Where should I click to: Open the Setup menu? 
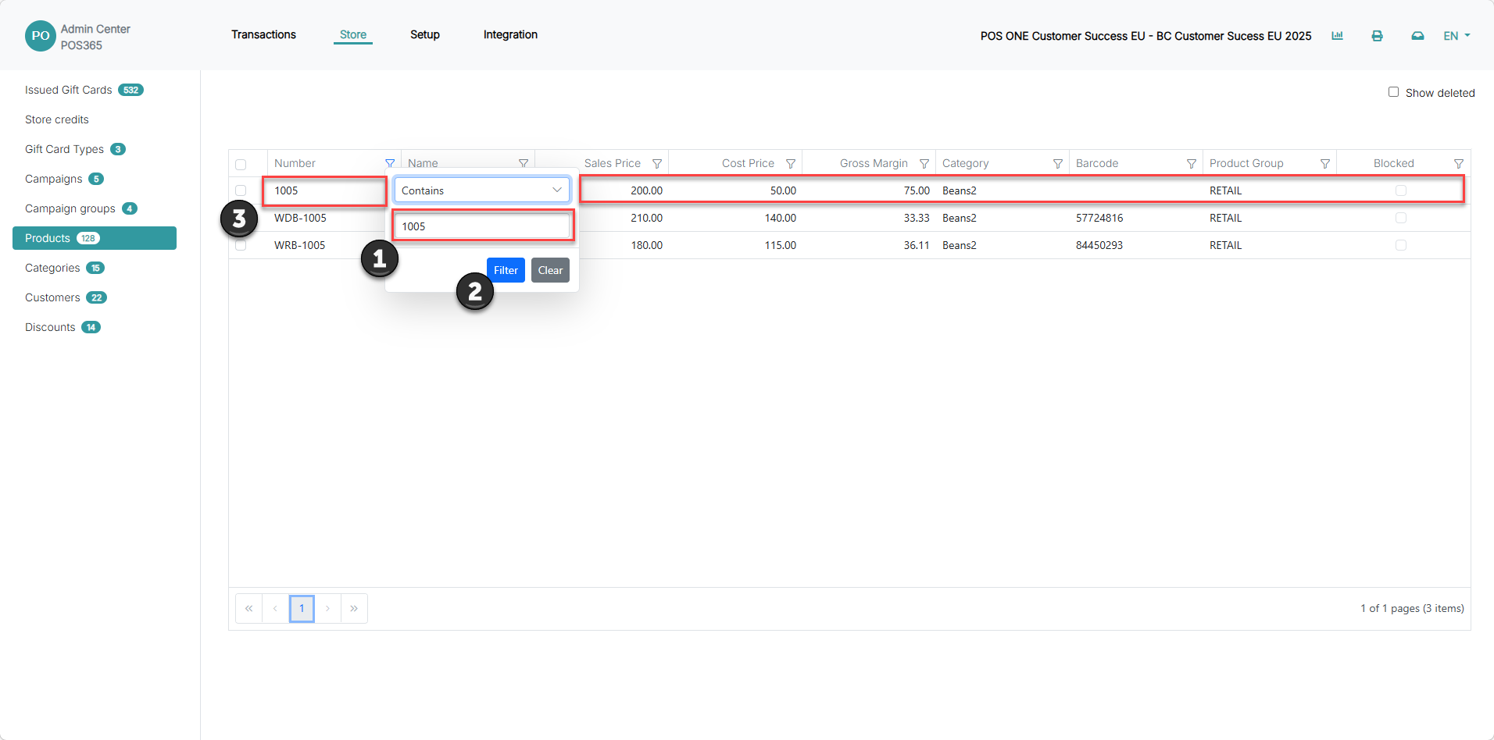point(425,34)
